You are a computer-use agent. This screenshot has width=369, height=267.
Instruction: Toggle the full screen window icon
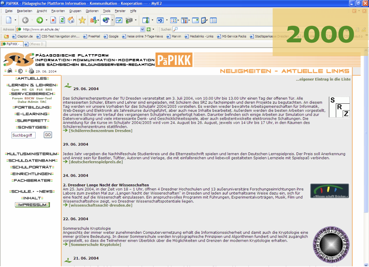(119, 20)
